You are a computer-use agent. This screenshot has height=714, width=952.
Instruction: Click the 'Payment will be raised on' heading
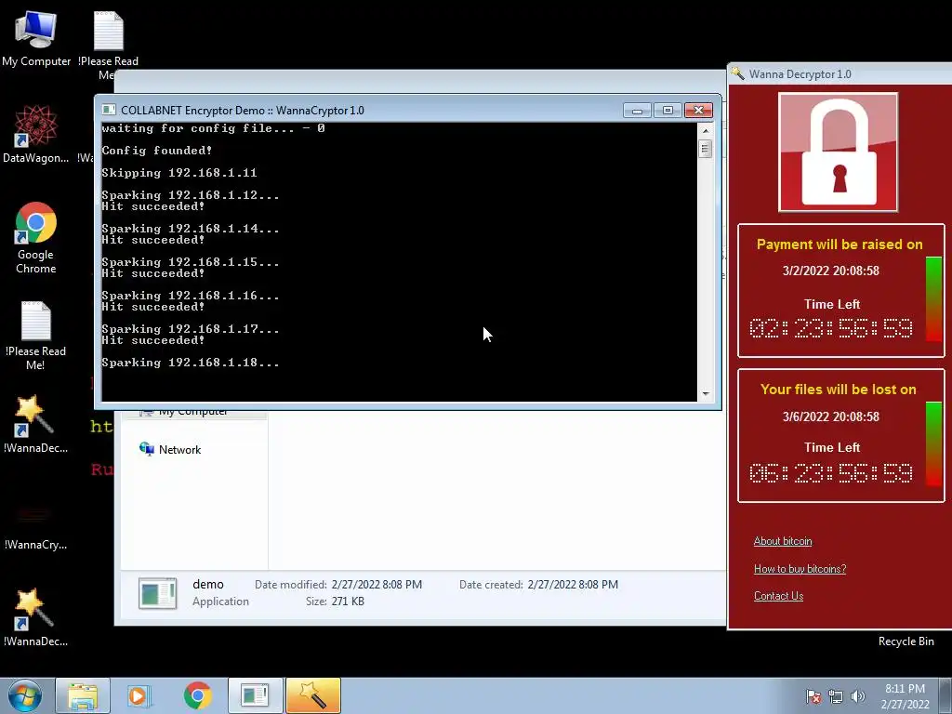click(x=840, y=245)
